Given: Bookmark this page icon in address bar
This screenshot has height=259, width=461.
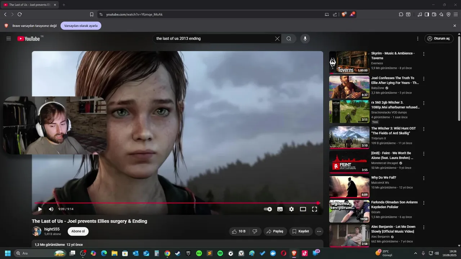Looking at the screenshot, I should point(91,14).
